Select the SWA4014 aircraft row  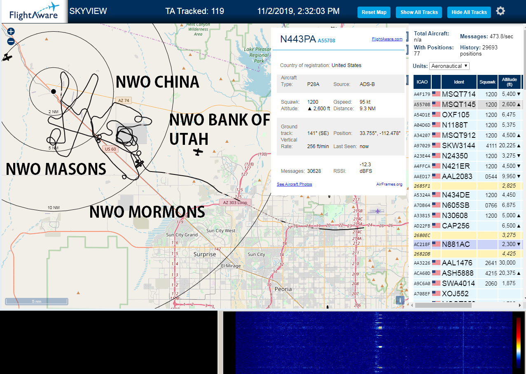[468, 283]
